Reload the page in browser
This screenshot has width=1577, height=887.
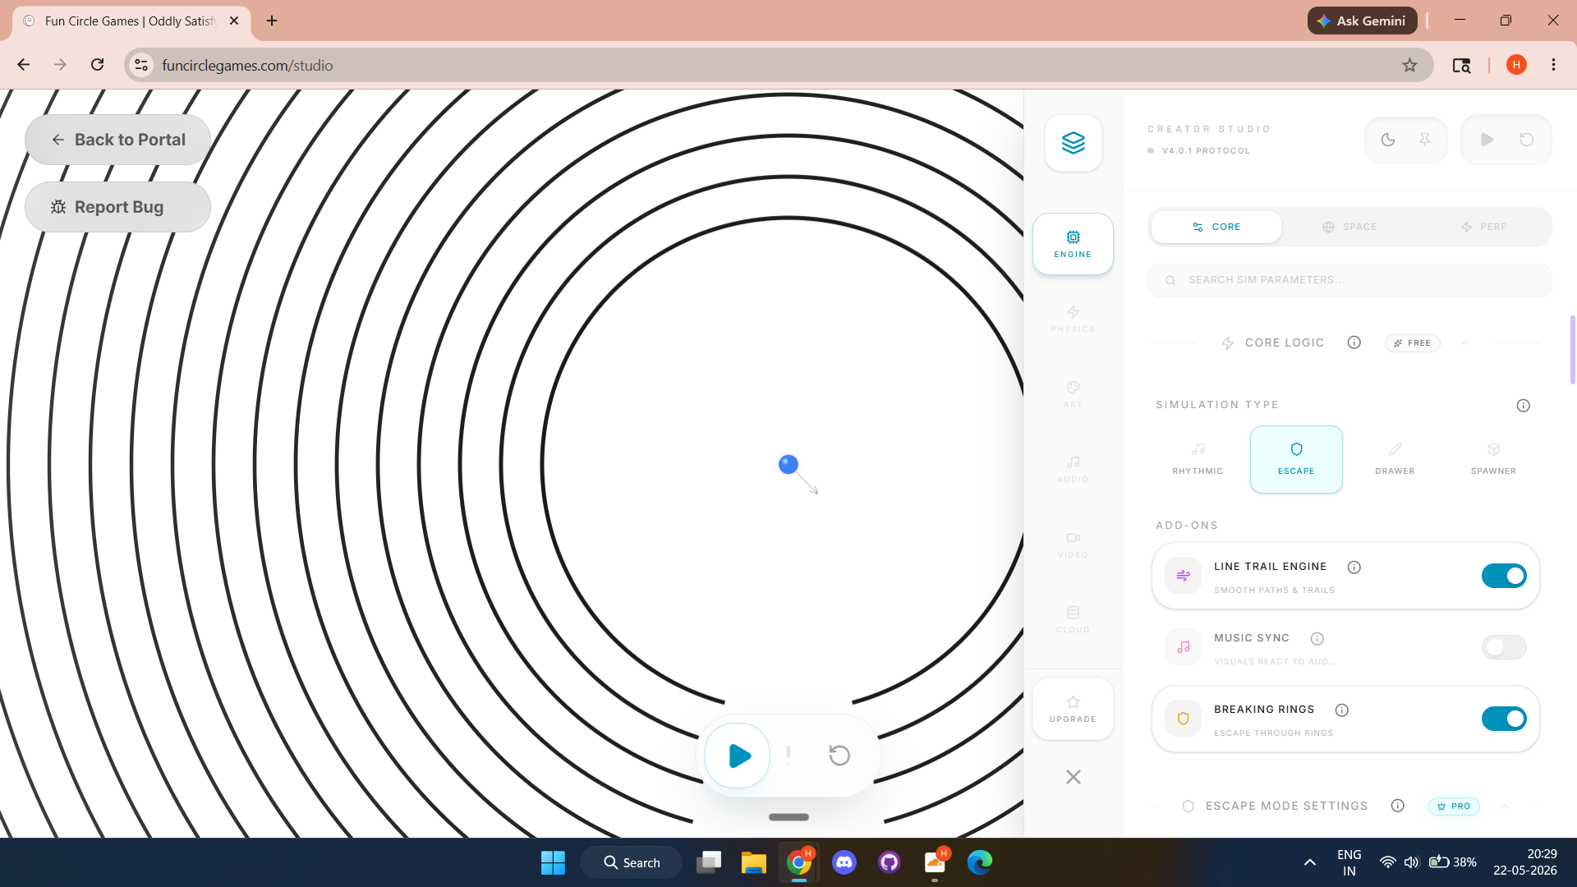tap(97, 65)
